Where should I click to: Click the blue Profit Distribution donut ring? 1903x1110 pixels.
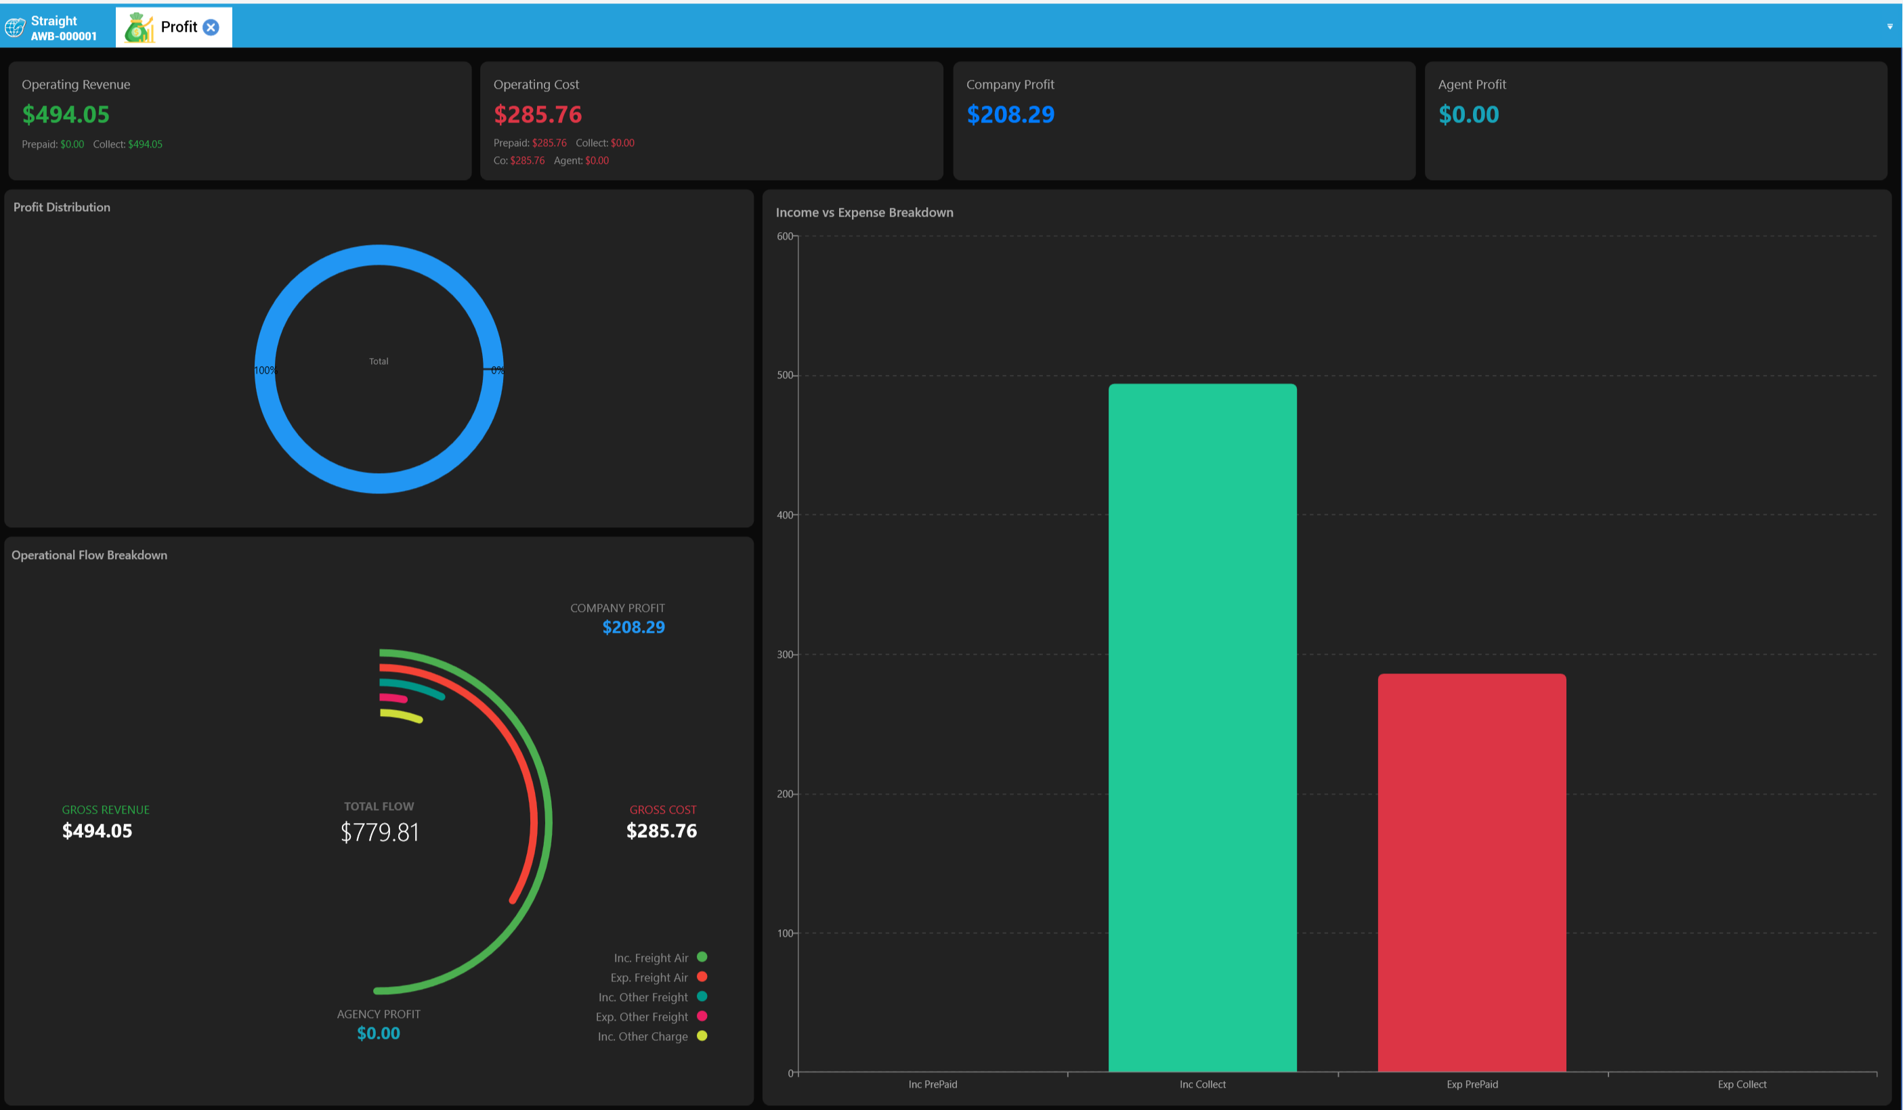(379, 255)
